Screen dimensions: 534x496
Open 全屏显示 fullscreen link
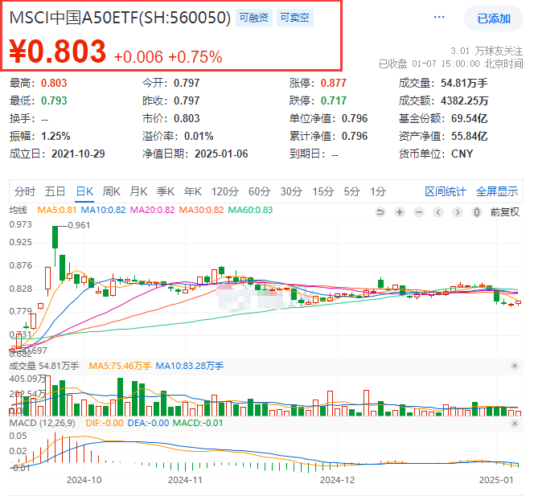point(497,191)
